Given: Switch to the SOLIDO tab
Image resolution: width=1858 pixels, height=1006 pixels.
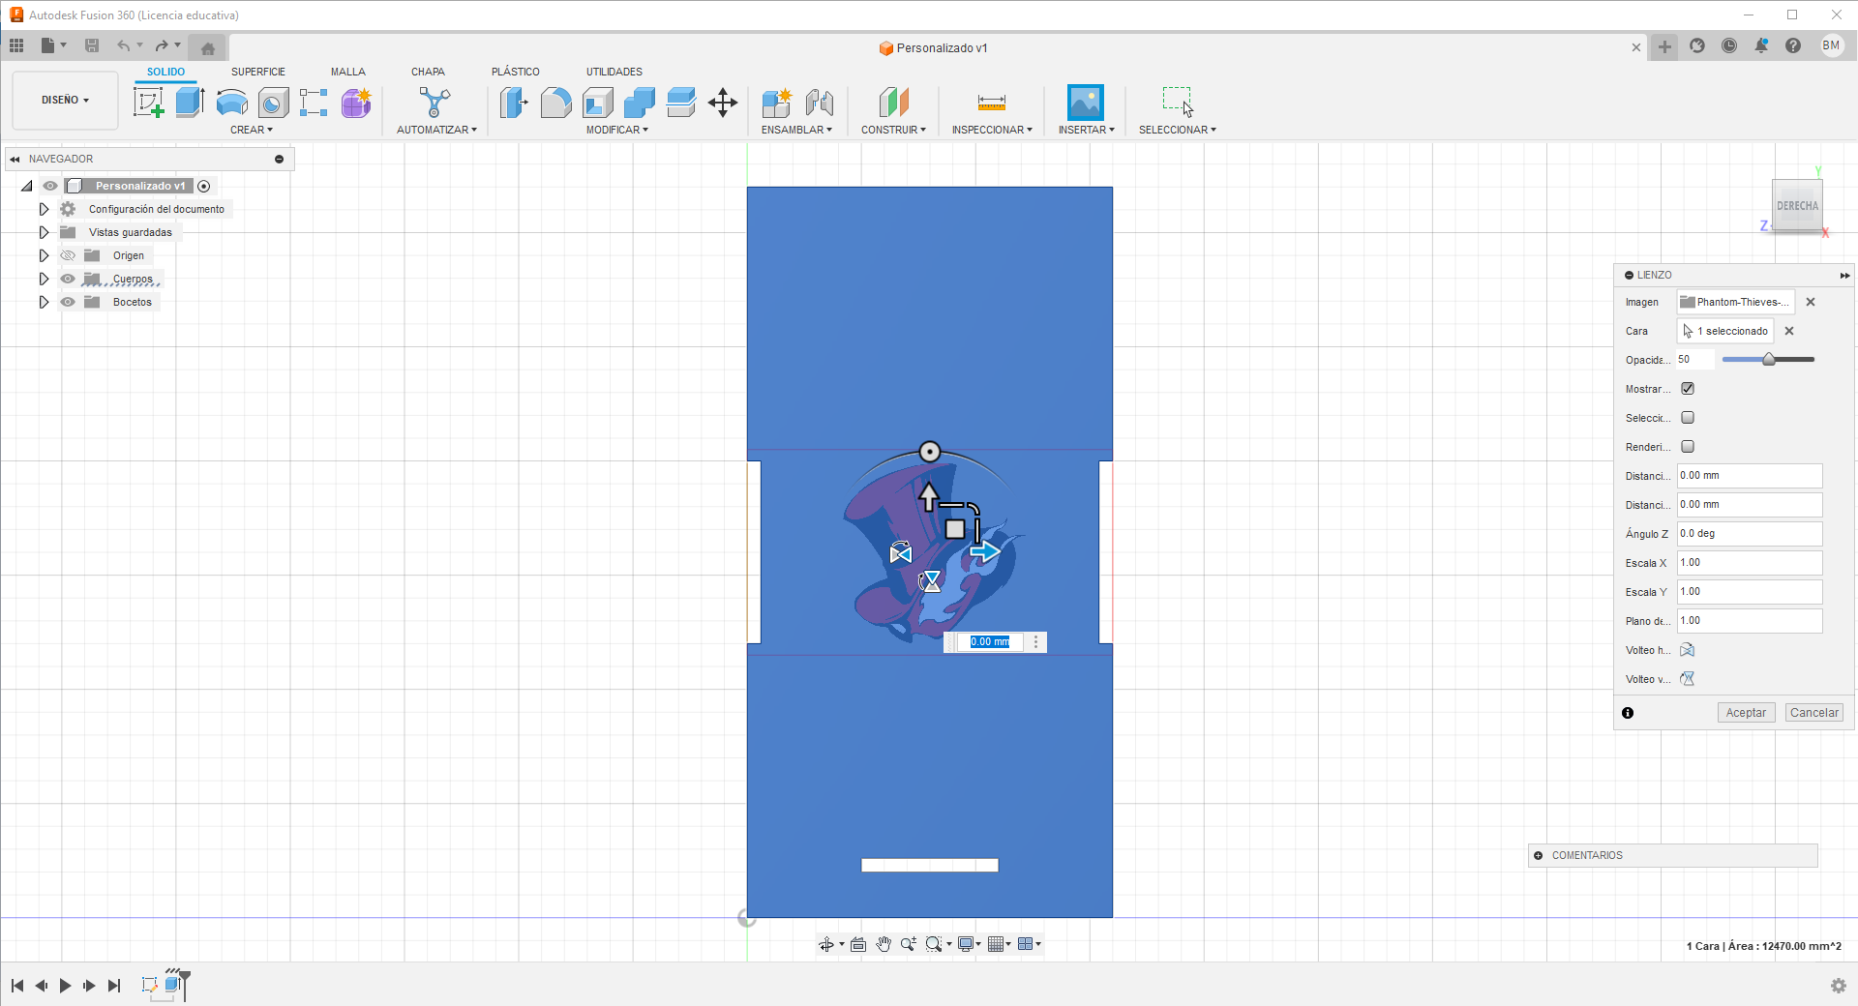Looking at the screenshot, I should tap(166, 72).
